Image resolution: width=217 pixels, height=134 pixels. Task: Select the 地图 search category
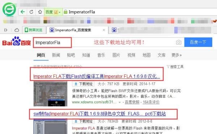click(146, 55)
